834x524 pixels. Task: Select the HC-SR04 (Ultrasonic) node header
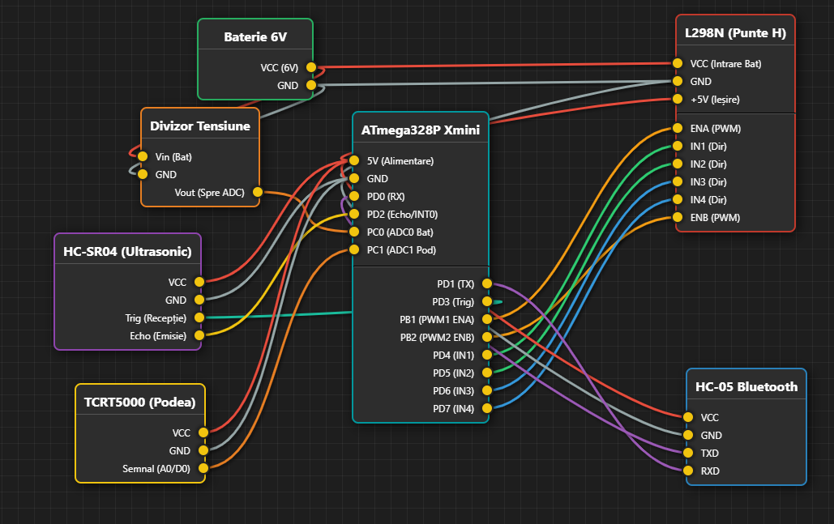128,251
